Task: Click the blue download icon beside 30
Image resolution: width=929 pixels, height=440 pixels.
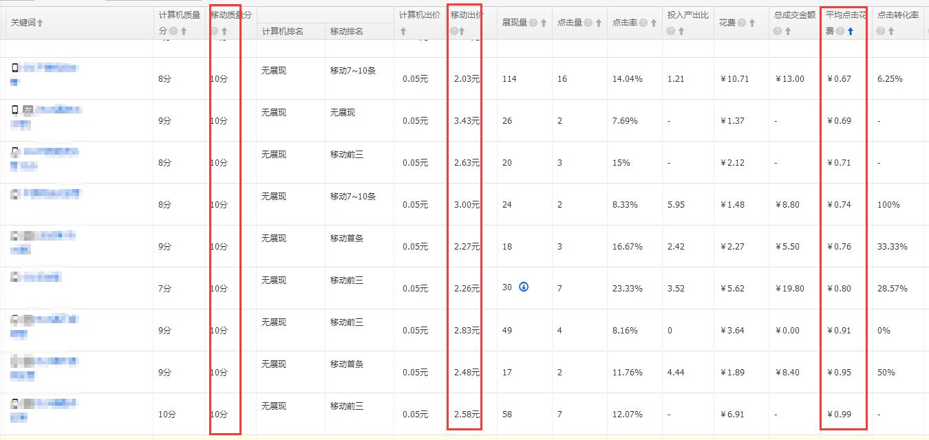Action: (x=523, y=287)
